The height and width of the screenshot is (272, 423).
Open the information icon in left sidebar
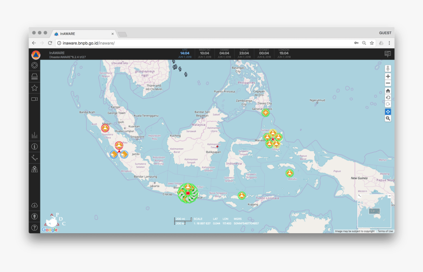pyautogui.click(x=34, y=146)
